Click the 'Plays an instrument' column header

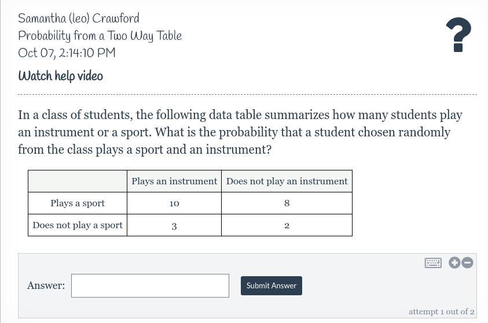click(174, 181)
